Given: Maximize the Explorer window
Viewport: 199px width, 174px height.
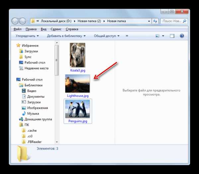Looking at the screenshot, I should [x=172, y=12].
